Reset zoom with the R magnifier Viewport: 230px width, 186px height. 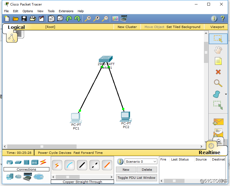(96, 19)
